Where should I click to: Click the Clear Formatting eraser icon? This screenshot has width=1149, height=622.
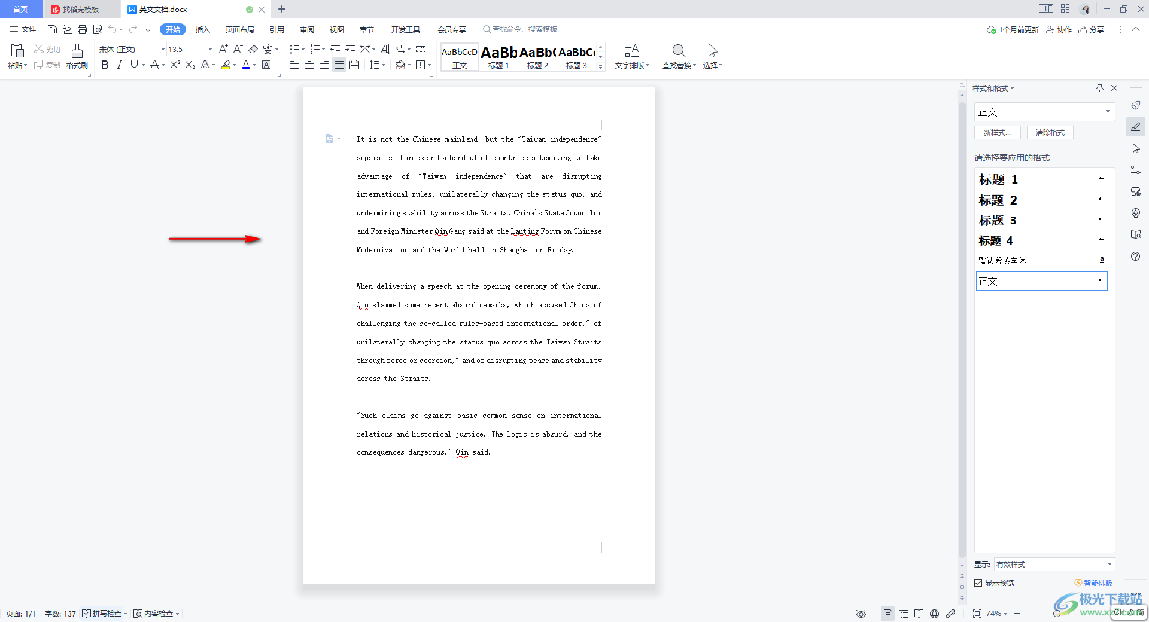pyautogui.click(x=253, y=49)
